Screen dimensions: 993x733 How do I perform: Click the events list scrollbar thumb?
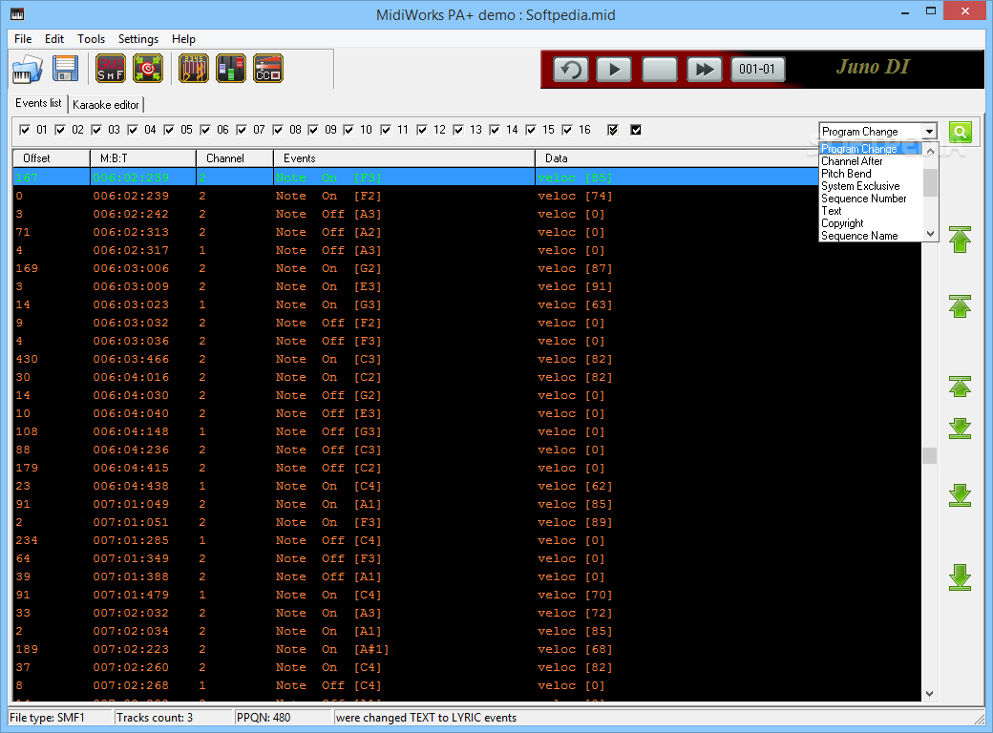929,456
